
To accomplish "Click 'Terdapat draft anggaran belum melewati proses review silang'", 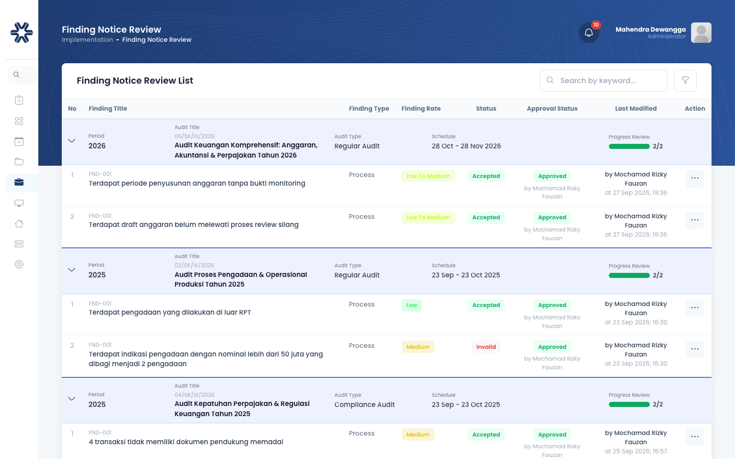I will click(x=193, y=225).
